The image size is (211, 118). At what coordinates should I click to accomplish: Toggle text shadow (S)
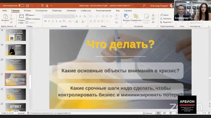56,21
